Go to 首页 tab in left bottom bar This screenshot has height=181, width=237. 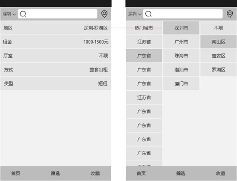(15, 173)
